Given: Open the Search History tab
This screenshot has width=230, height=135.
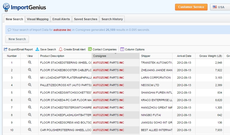Looking at the screenshot, I should click(112, 19).
